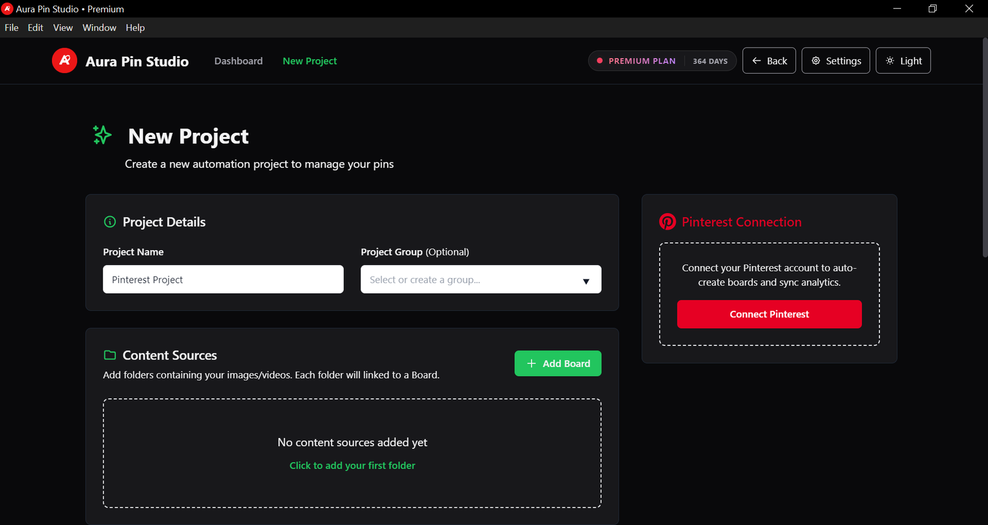This screenshot has width=988, height=525.
Task: Click 'No content sources added yet' text
Action: (353, 442)
